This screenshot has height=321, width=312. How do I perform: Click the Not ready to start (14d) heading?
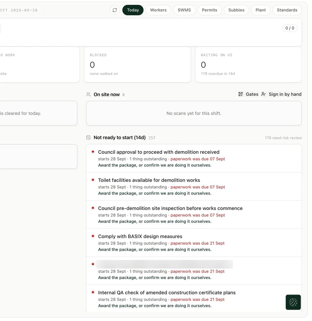click(x=119, y=138)
